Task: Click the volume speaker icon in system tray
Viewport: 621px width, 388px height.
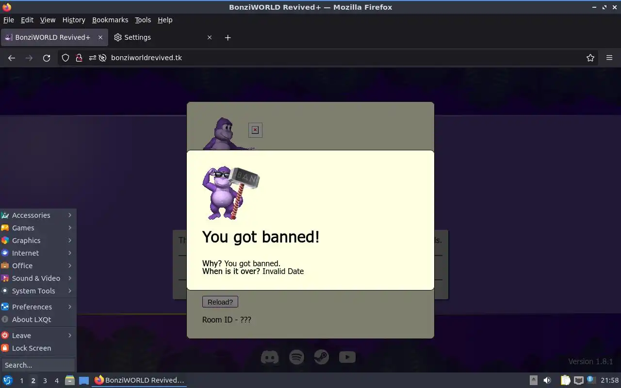Action: [x=547, y=380]
